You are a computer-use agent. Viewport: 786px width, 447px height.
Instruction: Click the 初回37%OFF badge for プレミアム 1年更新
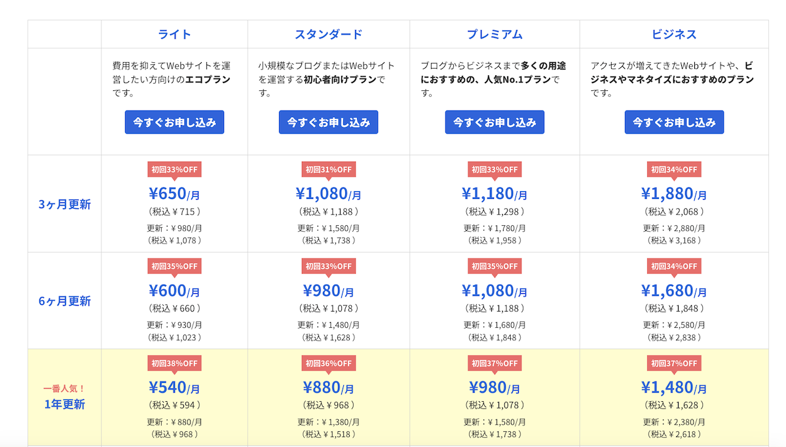495,363
